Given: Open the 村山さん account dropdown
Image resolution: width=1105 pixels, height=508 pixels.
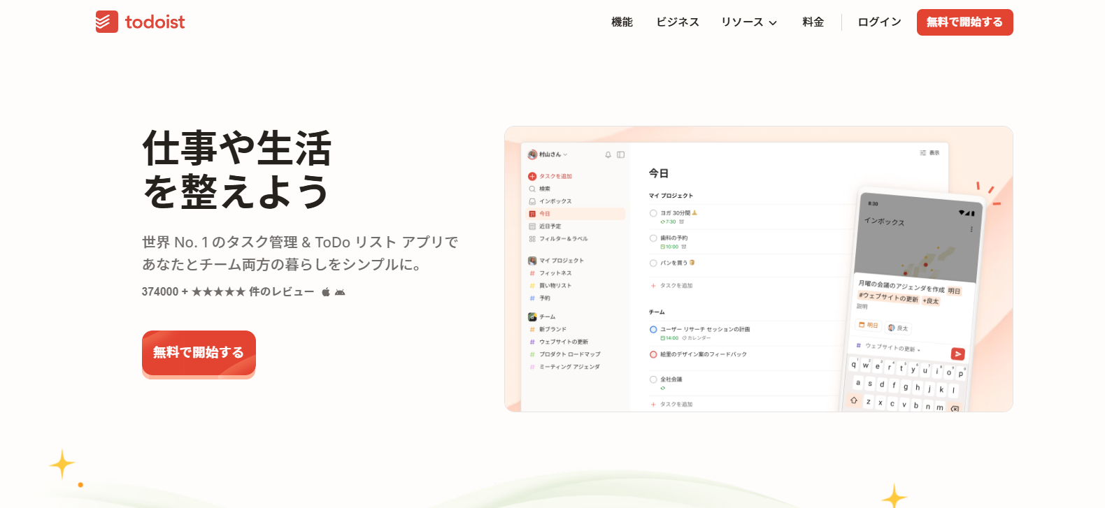Looking at the screenshot, I should click(x=548, y=154).
